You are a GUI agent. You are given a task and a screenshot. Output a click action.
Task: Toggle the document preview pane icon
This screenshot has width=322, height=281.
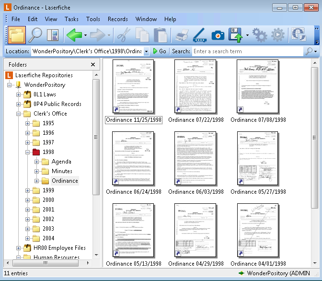pyautogui.click(x=53, y=35)
